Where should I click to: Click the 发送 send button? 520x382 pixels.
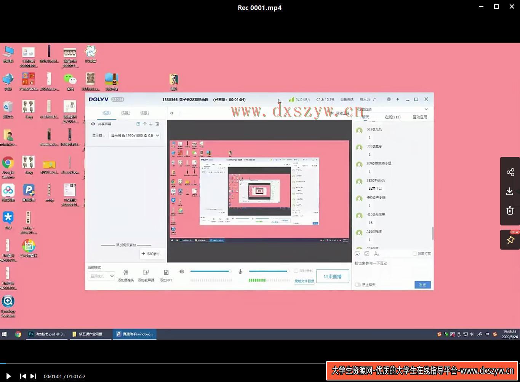click(x=422, y=285)
